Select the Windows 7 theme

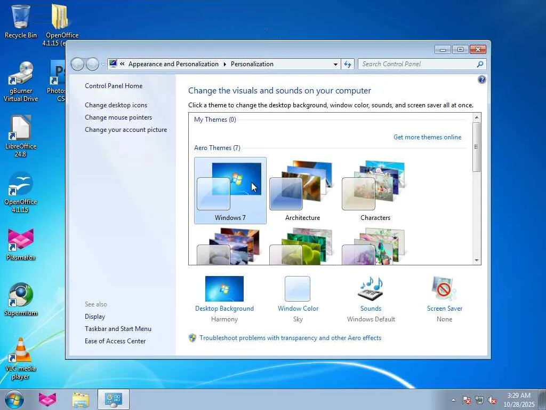(x=230, y=191)
